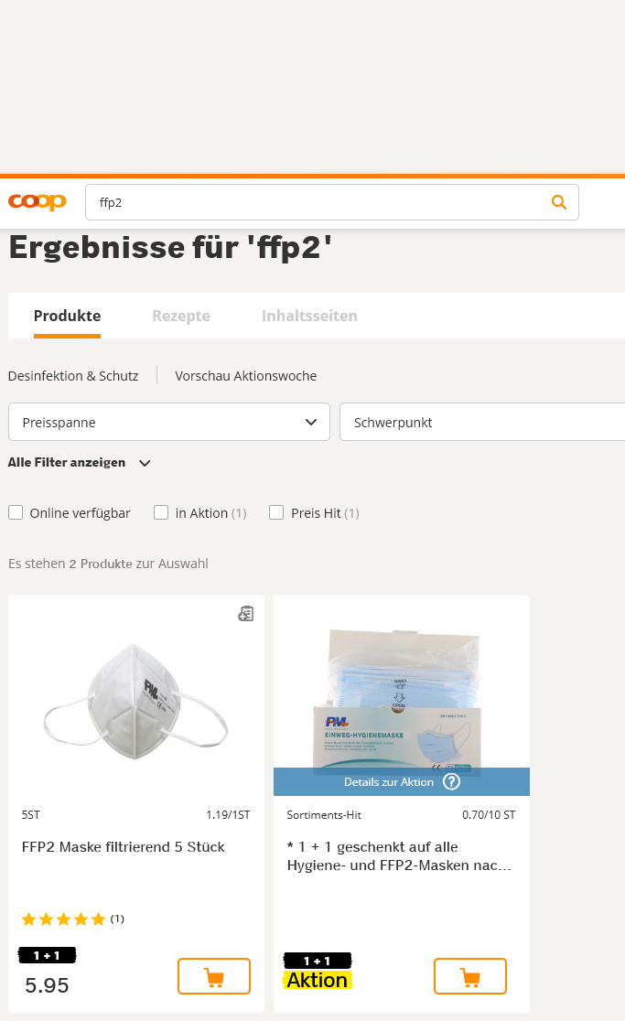This screenshot has height=1021, width=625.
Task: Switch to the Rezepte tab
Action: coord(181,316)
